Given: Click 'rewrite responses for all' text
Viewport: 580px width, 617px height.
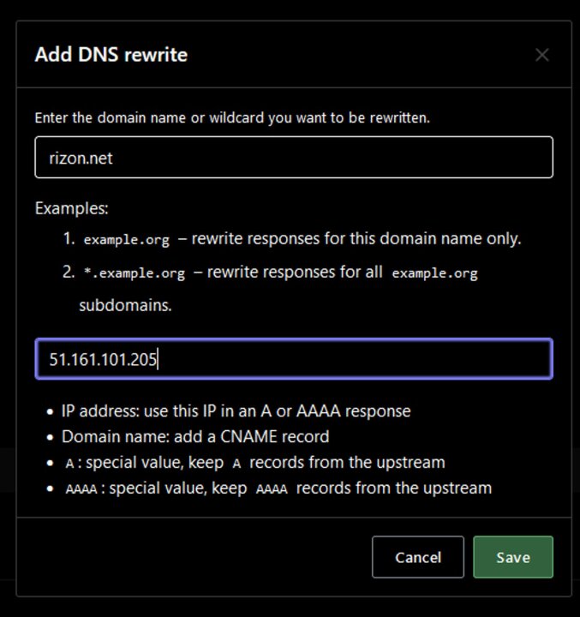Looking at the screenshot, I should point(295,272).
